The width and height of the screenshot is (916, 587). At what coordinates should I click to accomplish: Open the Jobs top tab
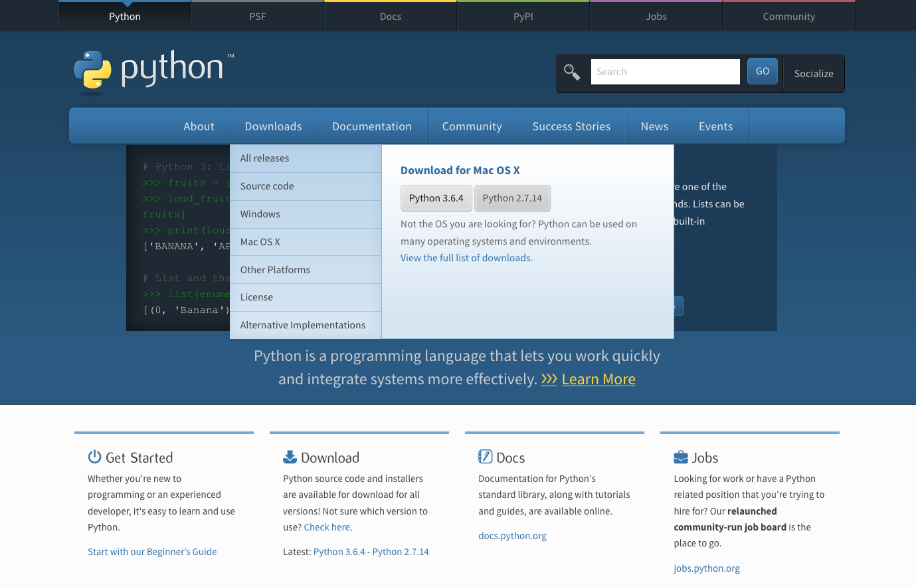656,16
